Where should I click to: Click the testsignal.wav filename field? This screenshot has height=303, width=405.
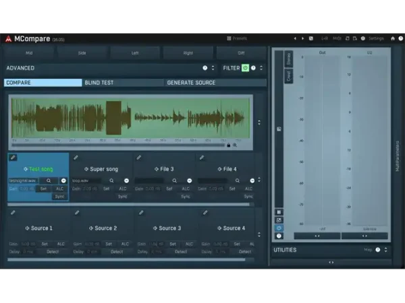click(x=23, y=180)
